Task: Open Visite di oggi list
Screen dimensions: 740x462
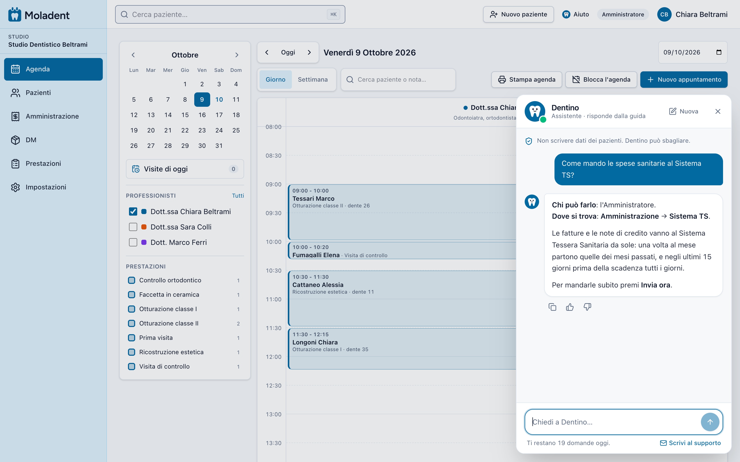Action: [x=185, y=169]
